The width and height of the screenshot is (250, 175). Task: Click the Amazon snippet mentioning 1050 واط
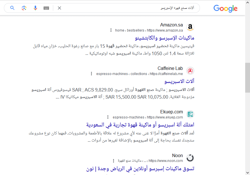point(140,53)
